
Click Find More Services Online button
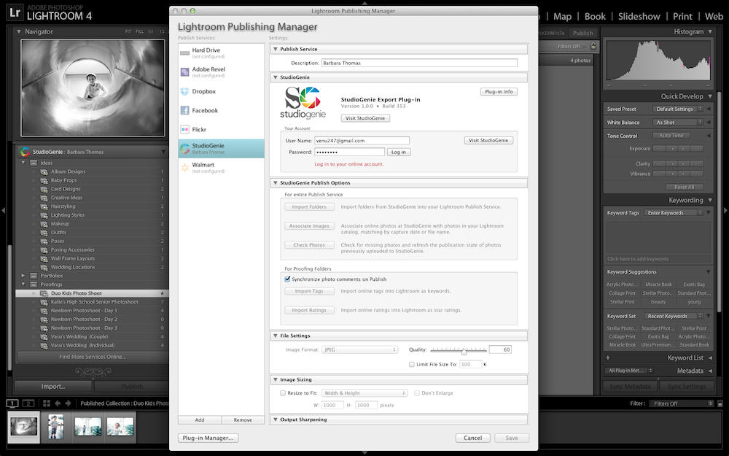point(93,357)
